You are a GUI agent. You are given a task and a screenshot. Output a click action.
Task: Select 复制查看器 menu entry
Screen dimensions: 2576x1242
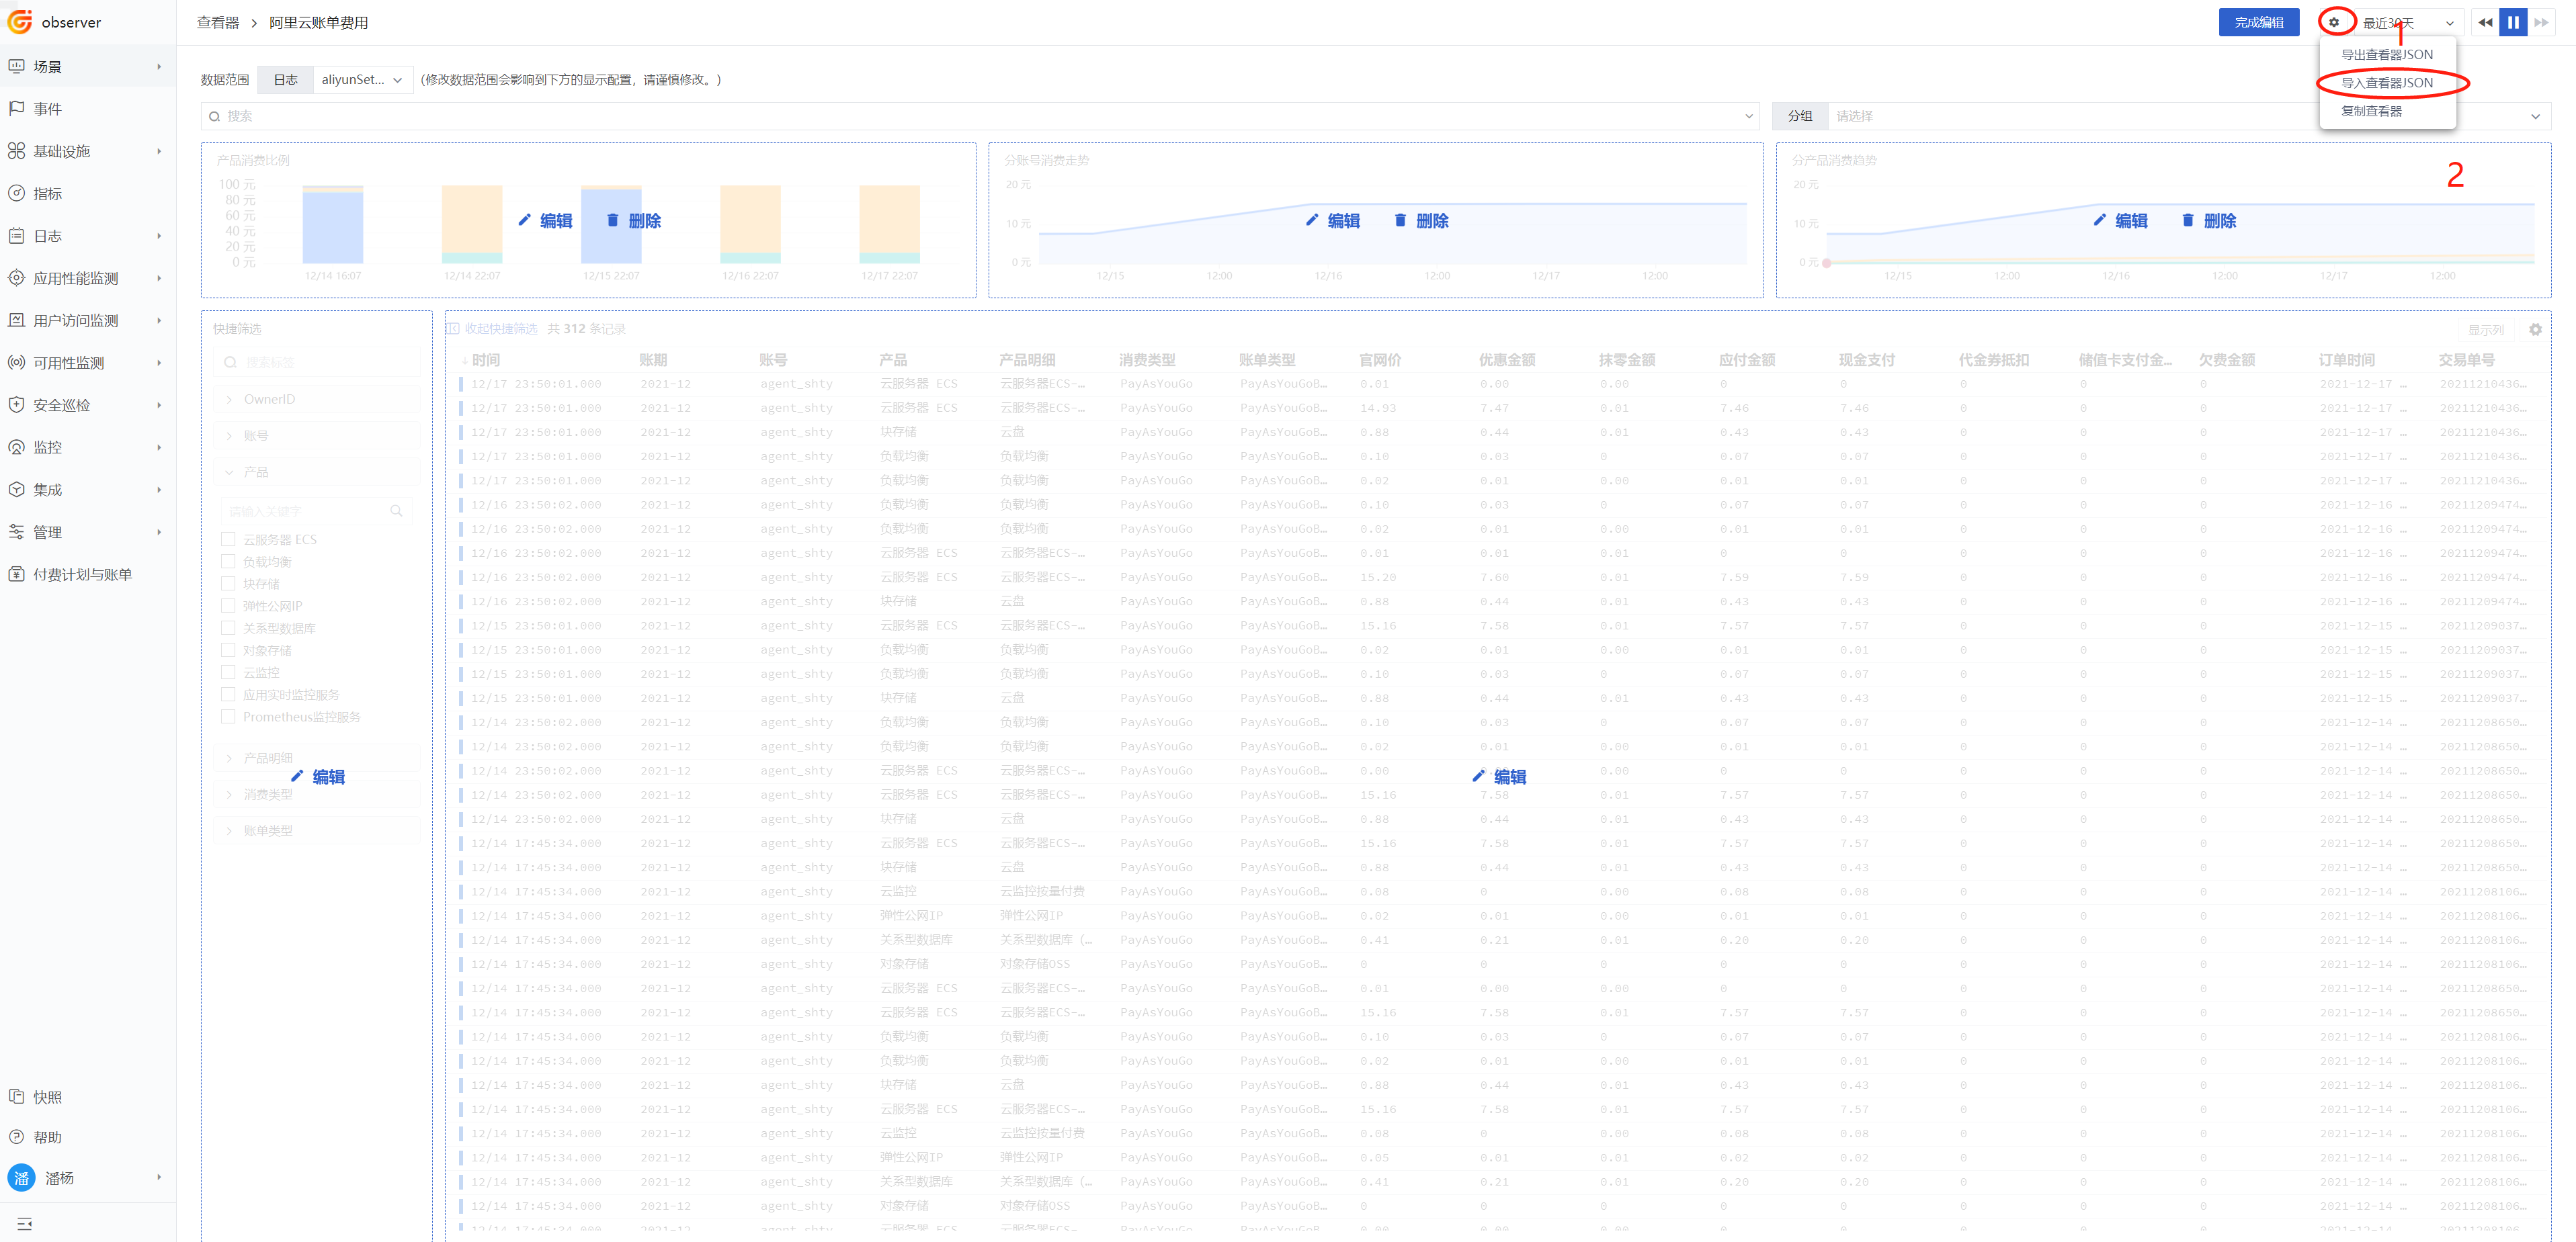pos(2371,111)
